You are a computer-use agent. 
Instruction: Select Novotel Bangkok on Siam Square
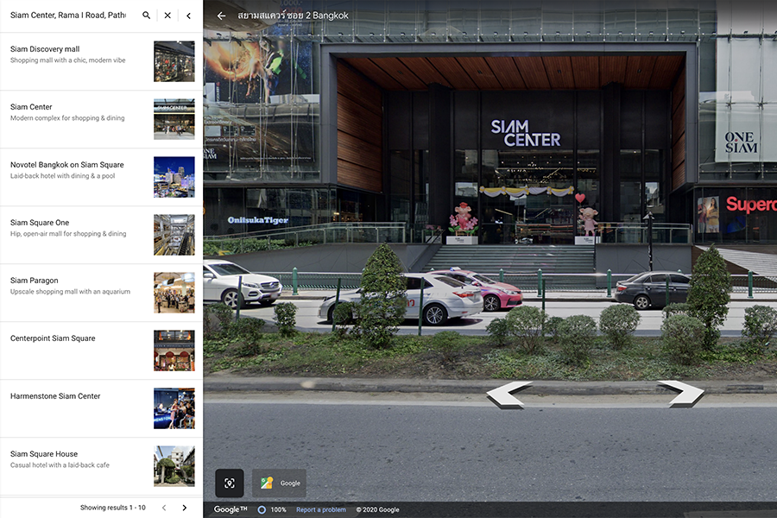click(x=78, y=170)
